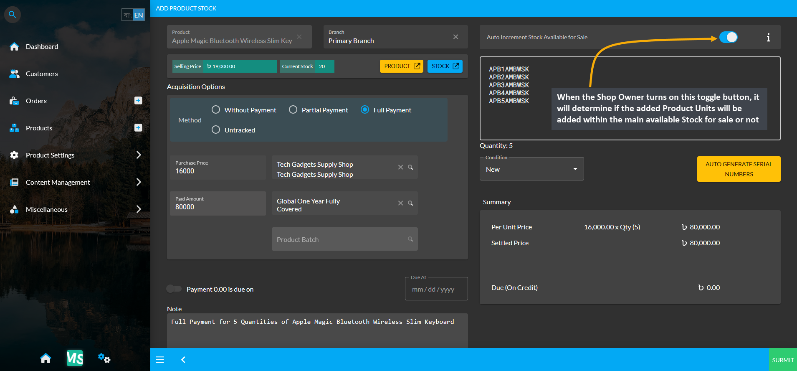Add new order with plus icon
Image resolution: width=797 pixels, height=371 pixels.
[138, 100]
